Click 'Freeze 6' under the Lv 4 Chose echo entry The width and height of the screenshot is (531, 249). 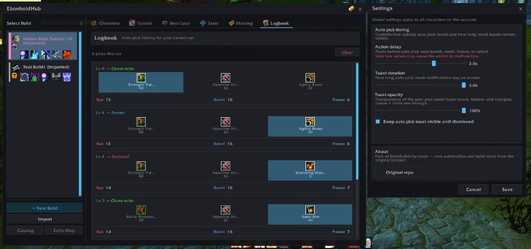click(x=341, y=100)
